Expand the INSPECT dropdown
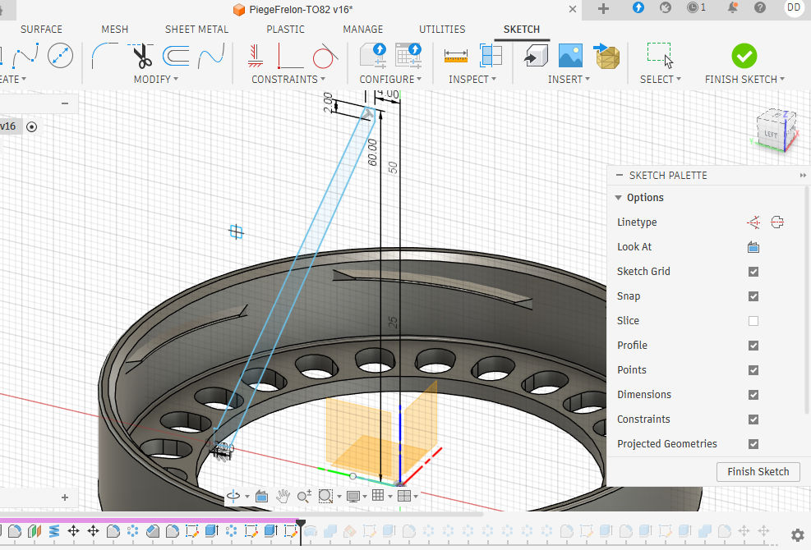811x550 pixels. (472, 80)
